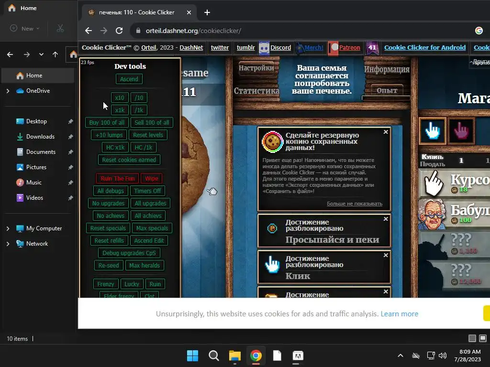Click Learn more in cookie banner
The width and height of the screenshot is (490, 367).
(x=399, y=314)
